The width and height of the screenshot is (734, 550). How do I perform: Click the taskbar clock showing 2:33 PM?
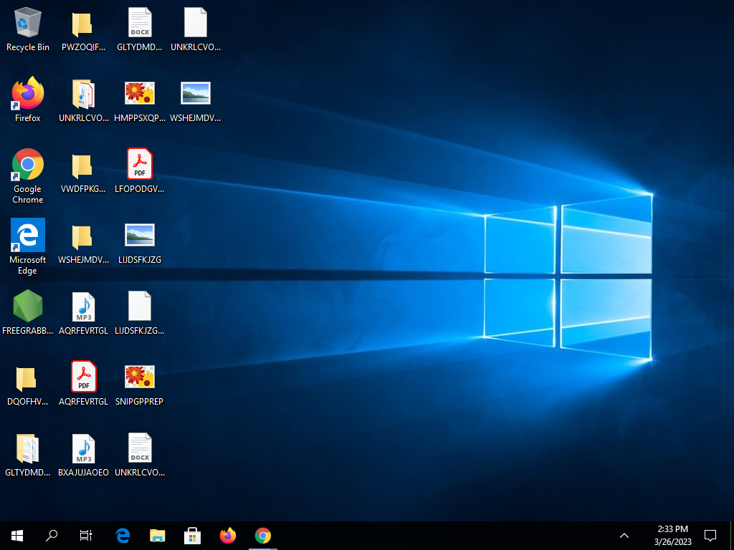click(672, 535)
